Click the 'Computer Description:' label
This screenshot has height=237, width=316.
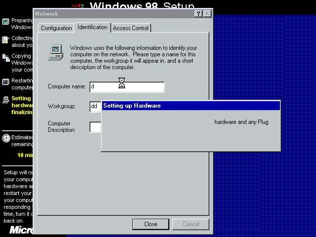click(x=61, y=126)
